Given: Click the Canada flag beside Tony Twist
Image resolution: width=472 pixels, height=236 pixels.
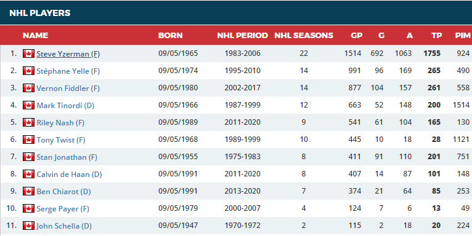Looking at the screenshot, I should click(x=28, y=140).
